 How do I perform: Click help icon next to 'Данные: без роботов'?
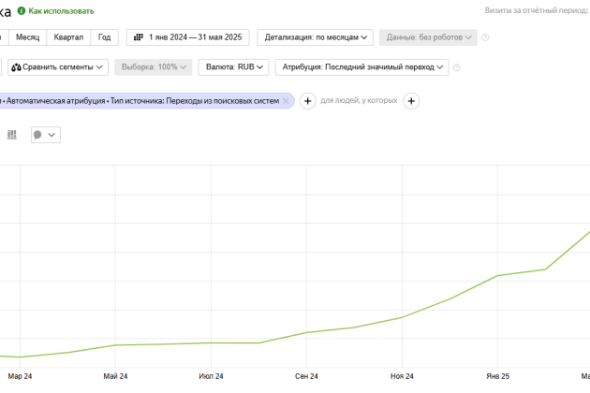pos(485,37)
